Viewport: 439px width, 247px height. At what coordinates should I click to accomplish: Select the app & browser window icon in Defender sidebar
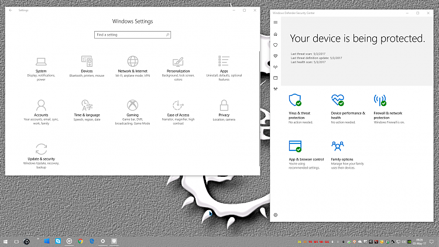click(276, 78)
